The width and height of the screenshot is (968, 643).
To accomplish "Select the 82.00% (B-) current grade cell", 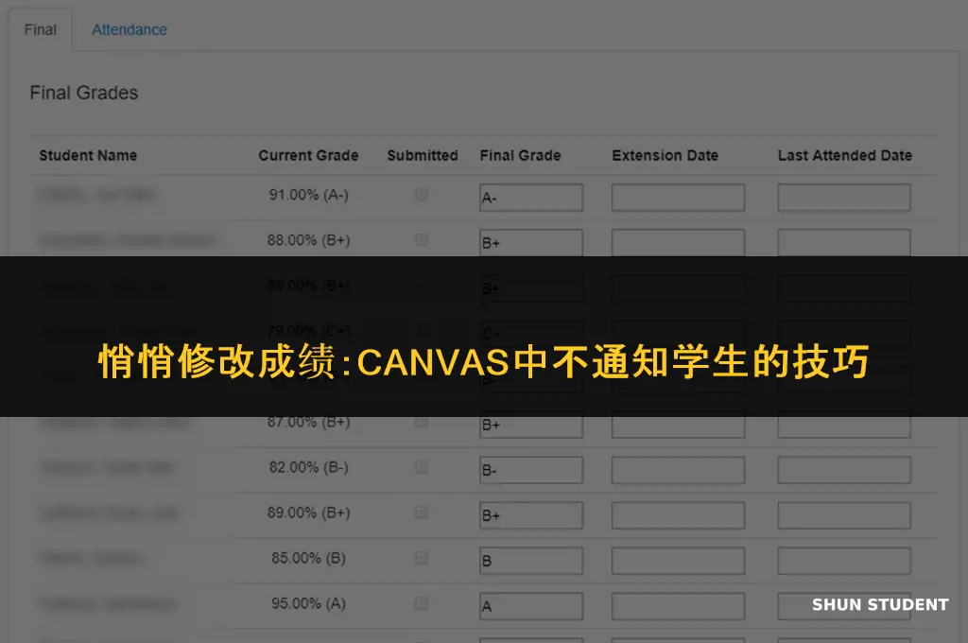I will pyautogui.click(x=309, y=467).
